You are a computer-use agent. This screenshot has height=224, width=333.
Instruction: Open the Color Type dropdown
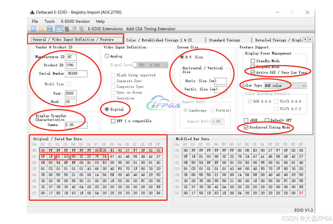[x=285, y=85]
